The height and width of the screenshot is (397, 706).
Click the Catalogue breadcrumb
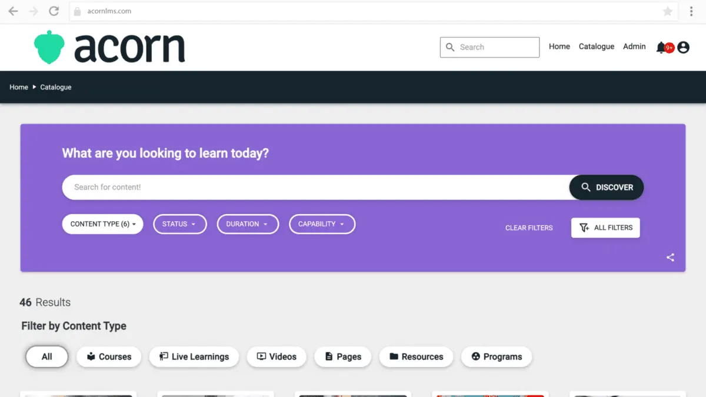pos(56,87)
